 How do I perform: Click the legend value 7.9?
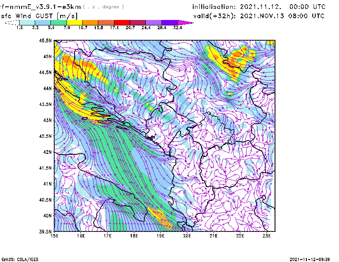(x=67, y=28)
